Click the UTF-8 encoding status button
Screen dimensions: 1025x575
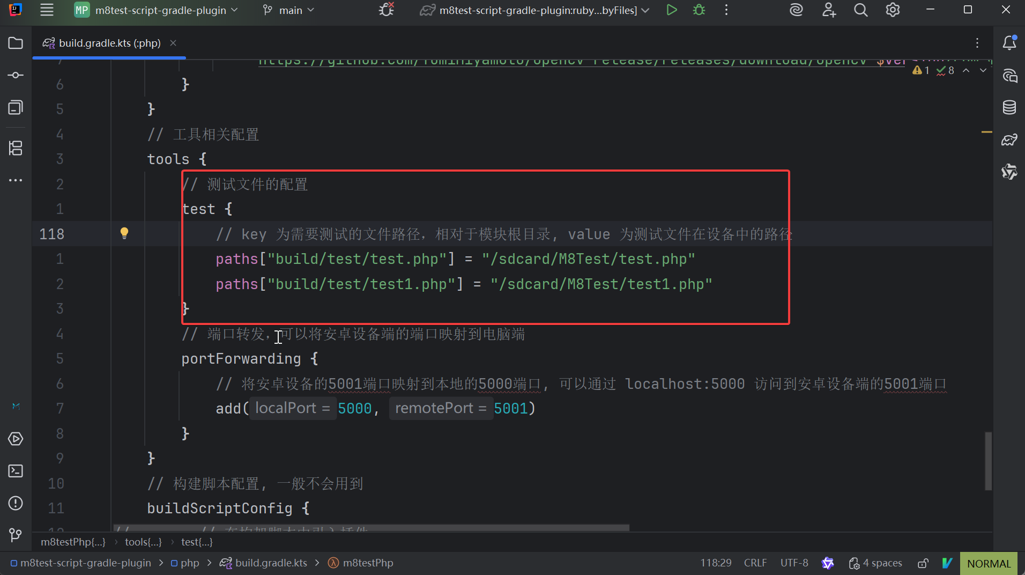794,563
